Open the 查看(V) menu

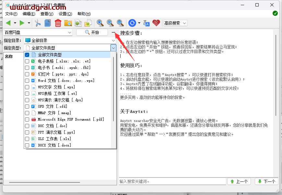coord(47,14)
